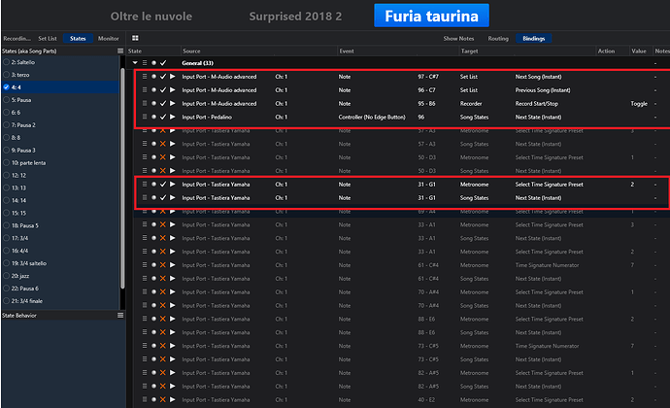
Task: Open 'Controller (No Edge Button)' event cell
Action: (x=372, y=117)
